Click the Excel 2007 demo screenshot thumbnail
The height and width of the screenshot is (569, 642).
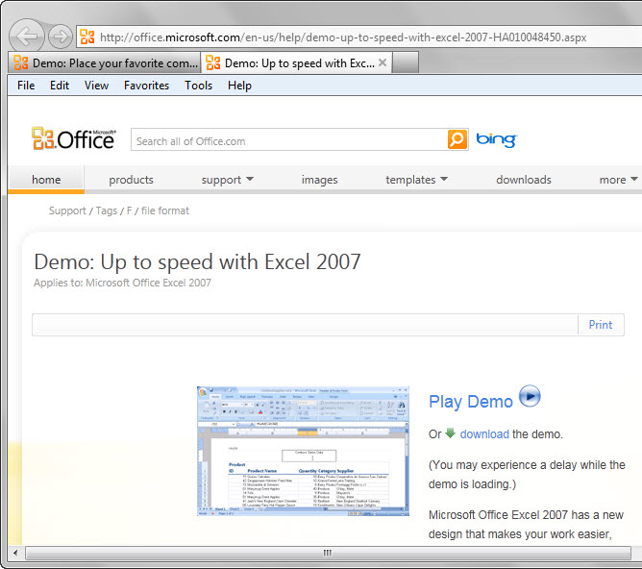coord(303,451)
